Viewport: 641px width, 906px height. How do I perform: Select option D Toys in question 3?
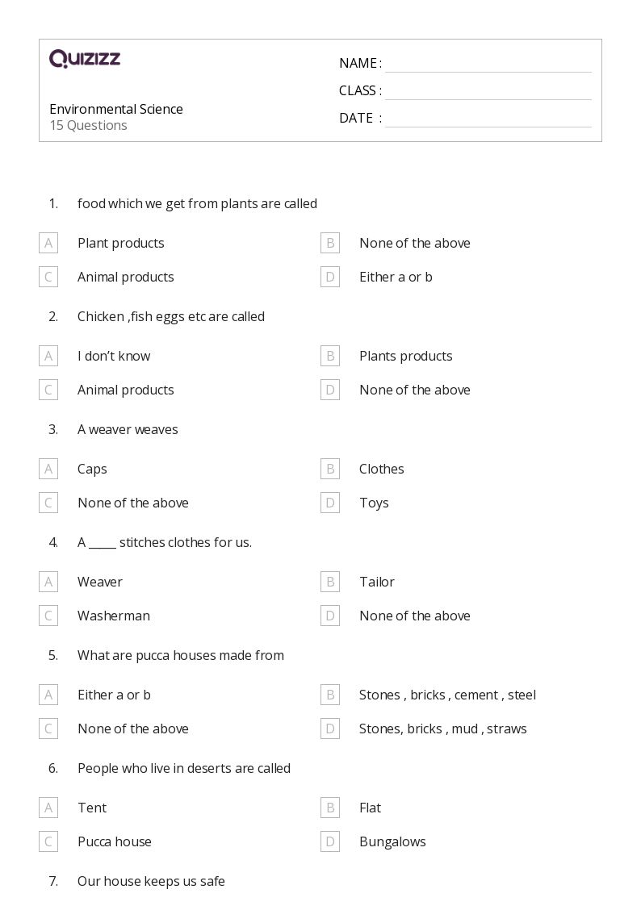point(330,503)
